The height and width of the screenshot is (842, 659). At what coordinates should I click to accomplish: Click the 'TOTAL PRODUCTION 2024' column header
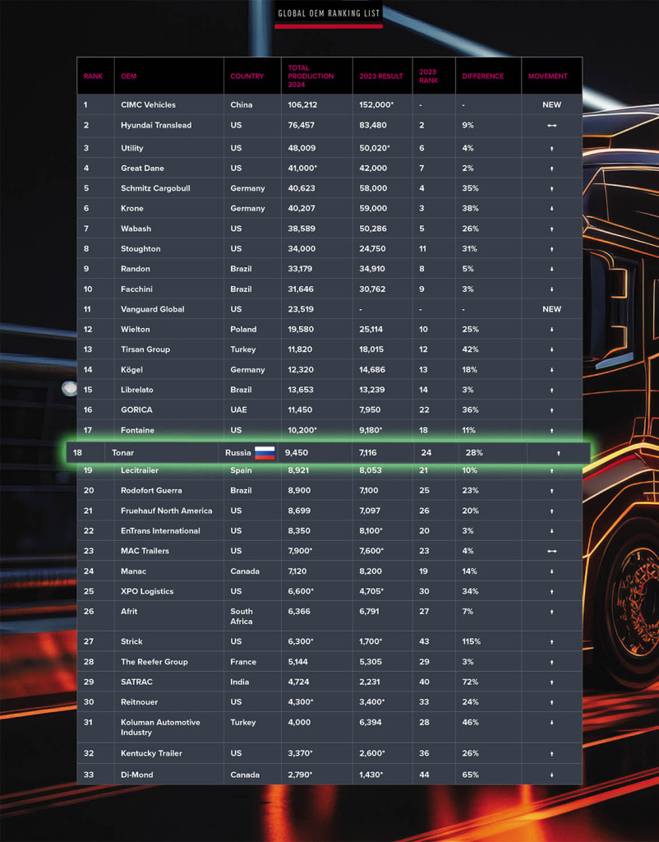[x=311, y=76]
